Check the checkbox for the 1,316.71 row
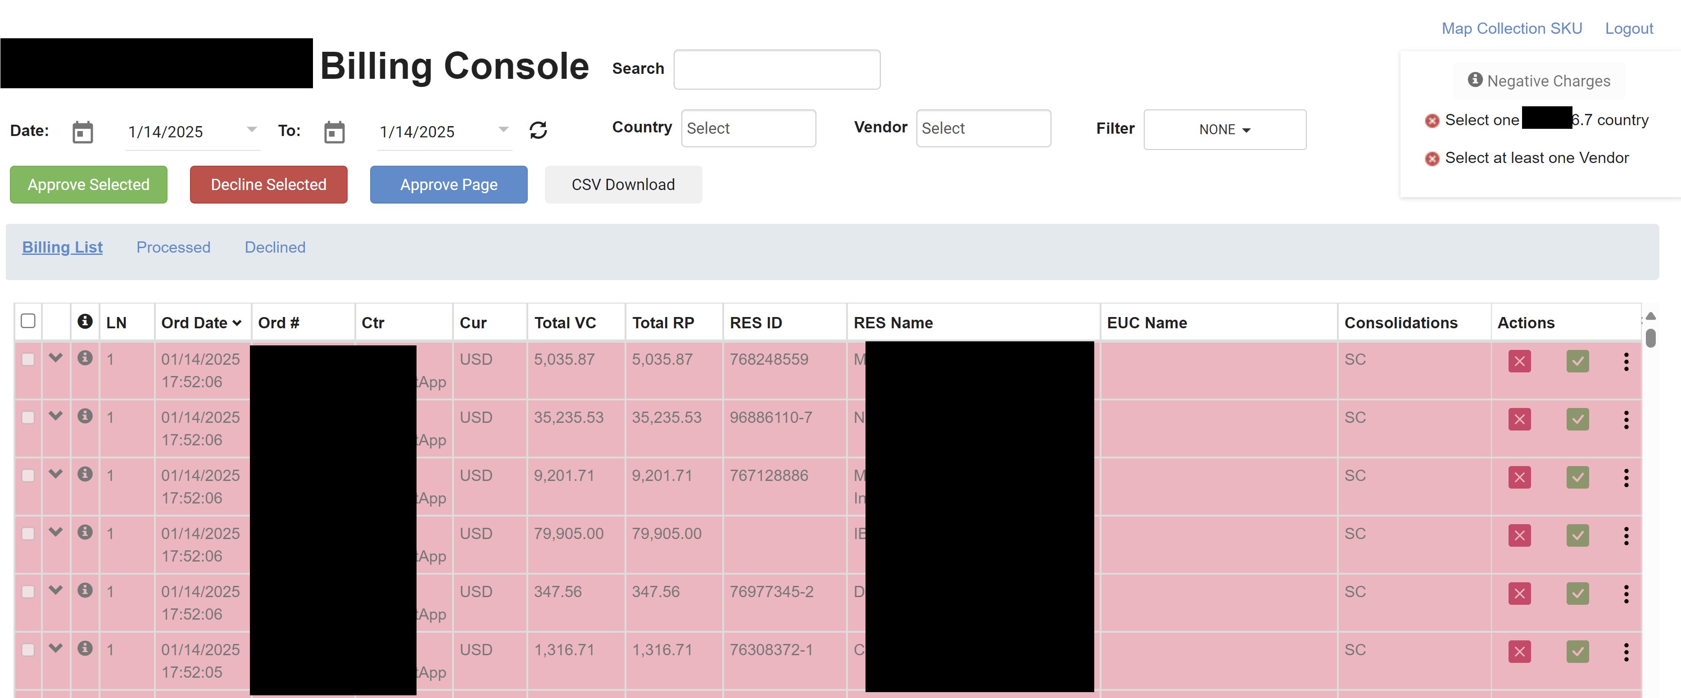 pyautogui.click(x=28, y=650)
